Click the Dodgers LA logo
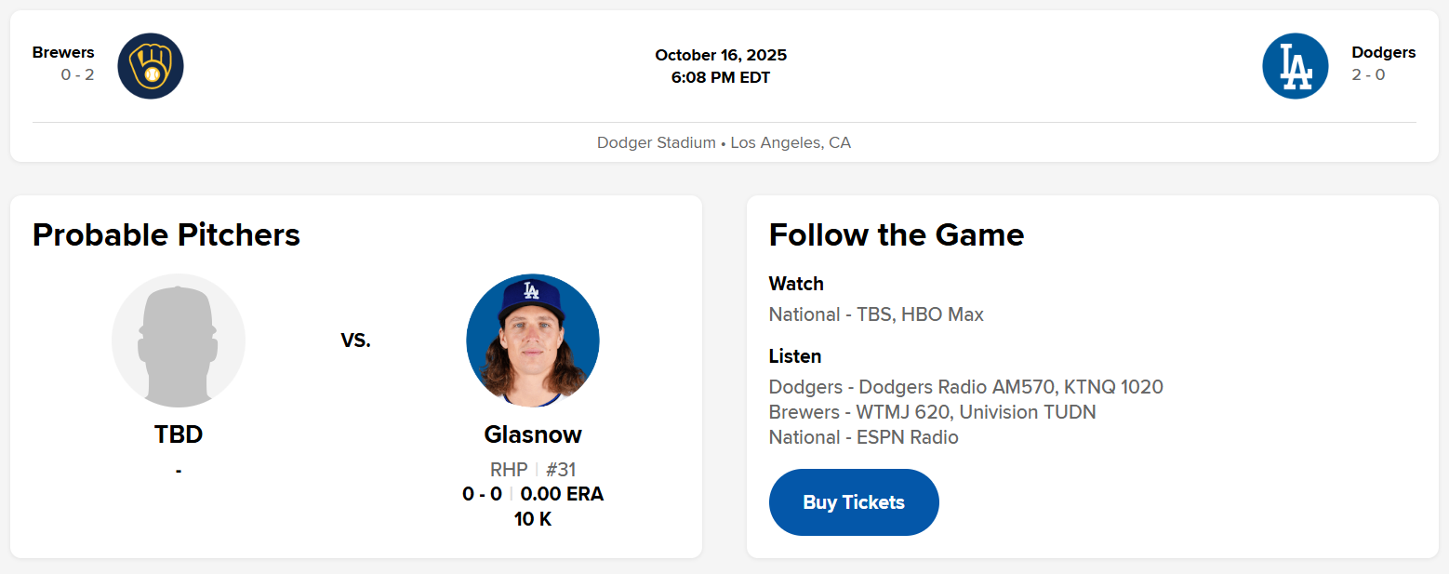Screen dimensions: 1449x574 tap(1295, 66)
